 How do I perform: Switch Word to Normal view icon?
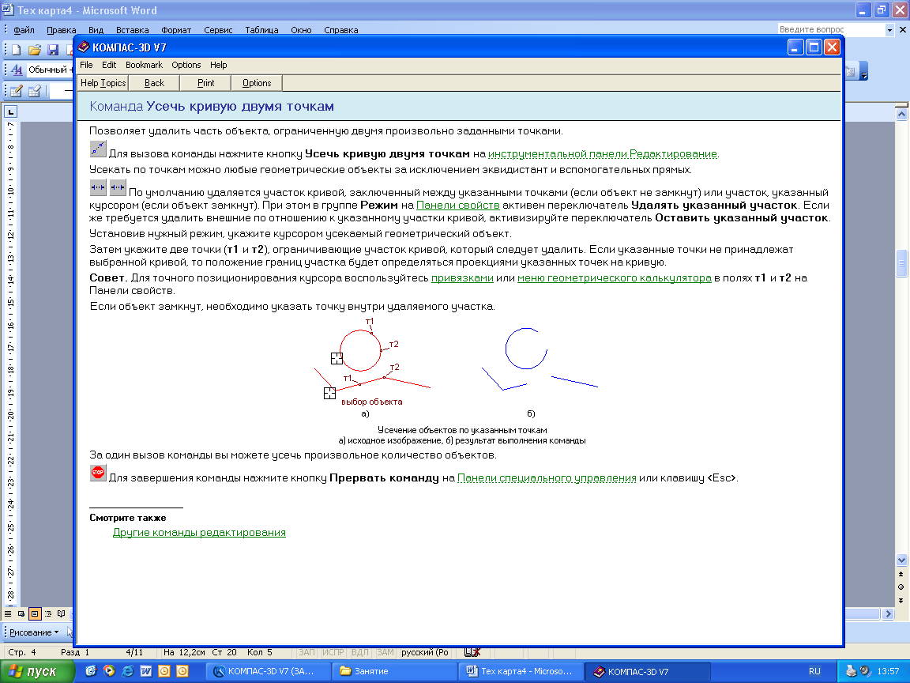[x=8, y=613]
